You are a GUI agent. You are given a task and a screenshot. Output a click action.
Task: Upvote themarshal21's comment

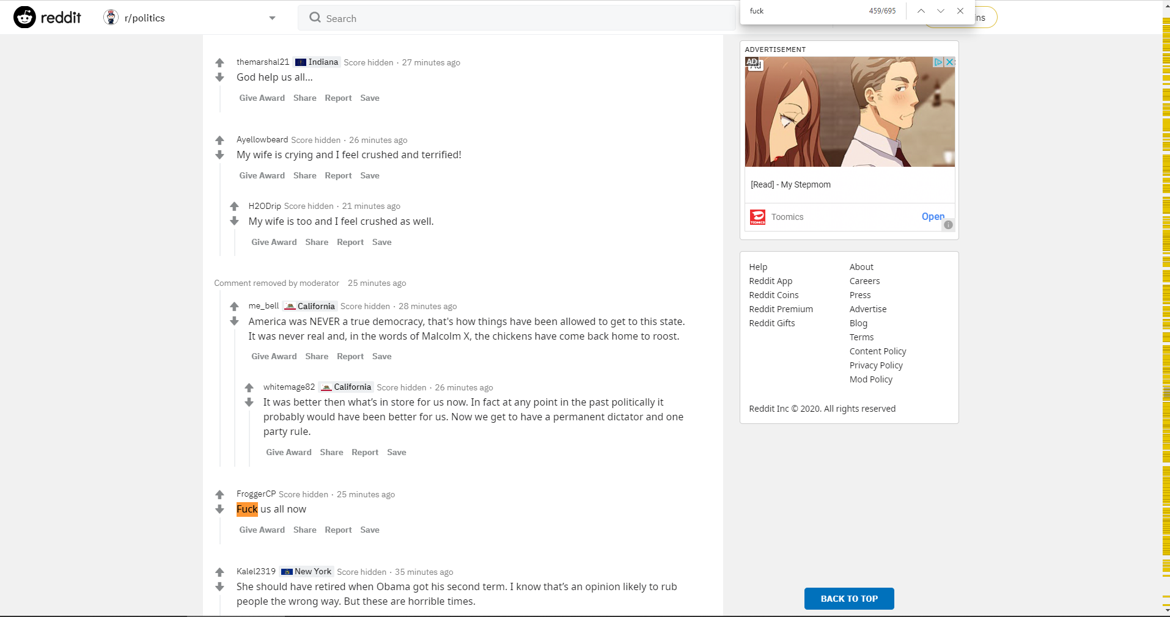[x=219, y=62]
